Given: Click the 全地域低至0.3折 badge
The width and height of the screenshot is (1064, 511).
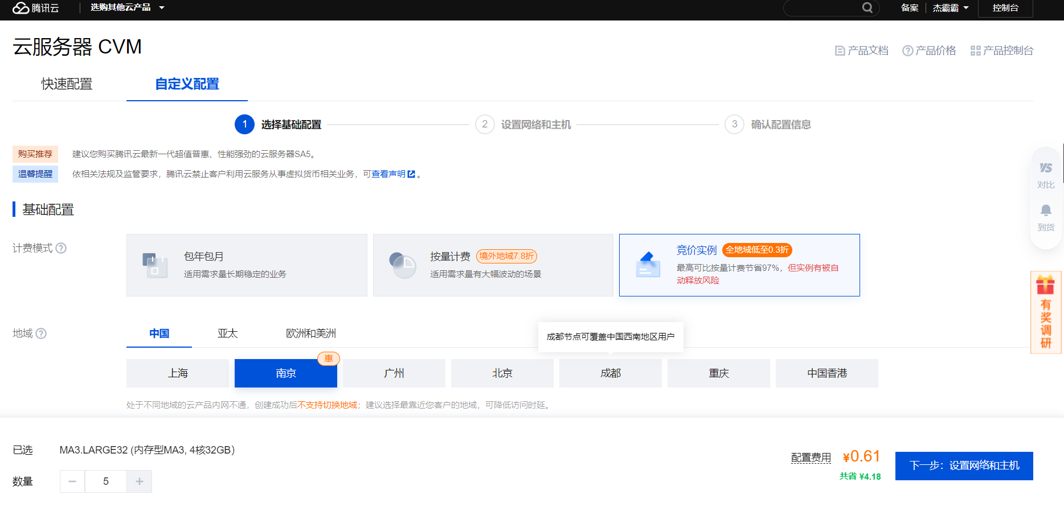Looking at the screenshot, I should pyautogui.click(x=757, y=250).
